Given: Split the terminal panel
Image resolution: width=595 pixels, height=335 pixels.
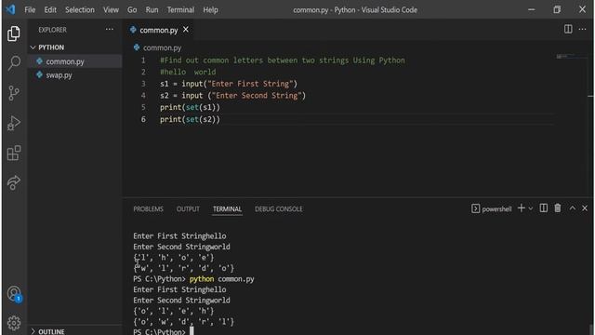Looking at the screenshot, I should 543,208.
